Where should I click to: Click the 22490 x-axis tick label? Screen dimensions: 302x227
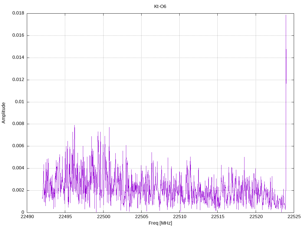(x=27, y=217)
